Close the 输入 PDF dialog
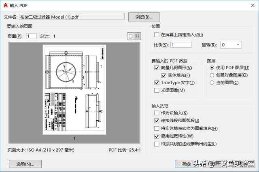The width and height of the screenshot is (259, 172). point(253,5)
